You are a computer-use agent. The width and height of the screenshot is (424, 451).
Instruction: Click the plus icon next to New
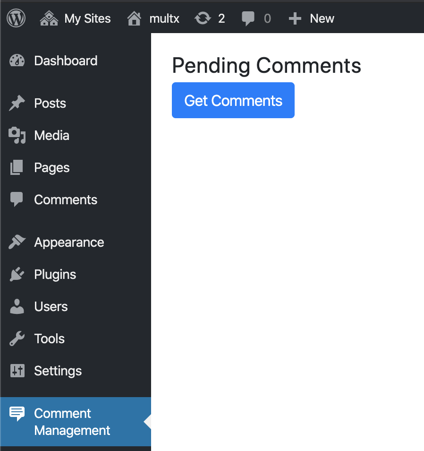pos(295,19)
